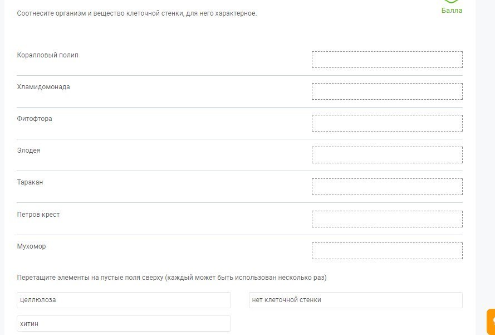Click the Таракан organism label
The image size is (495, 335).
(30, 182)
